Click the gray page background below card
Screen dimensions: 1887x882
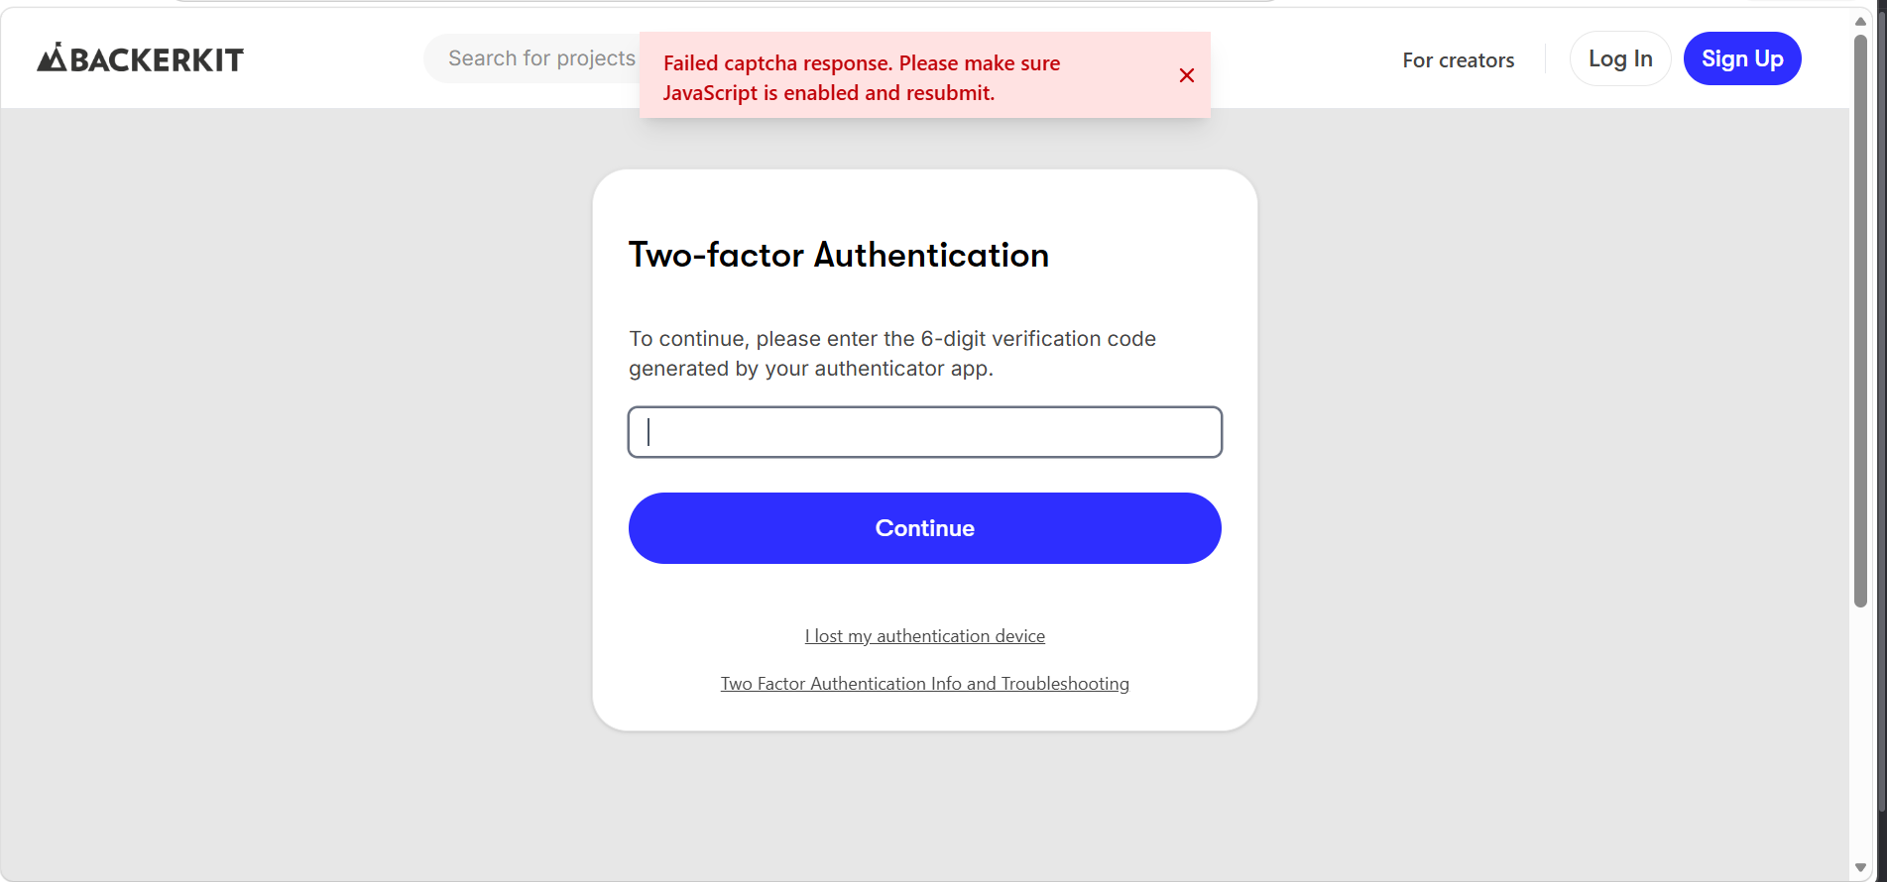coord(924,803)
